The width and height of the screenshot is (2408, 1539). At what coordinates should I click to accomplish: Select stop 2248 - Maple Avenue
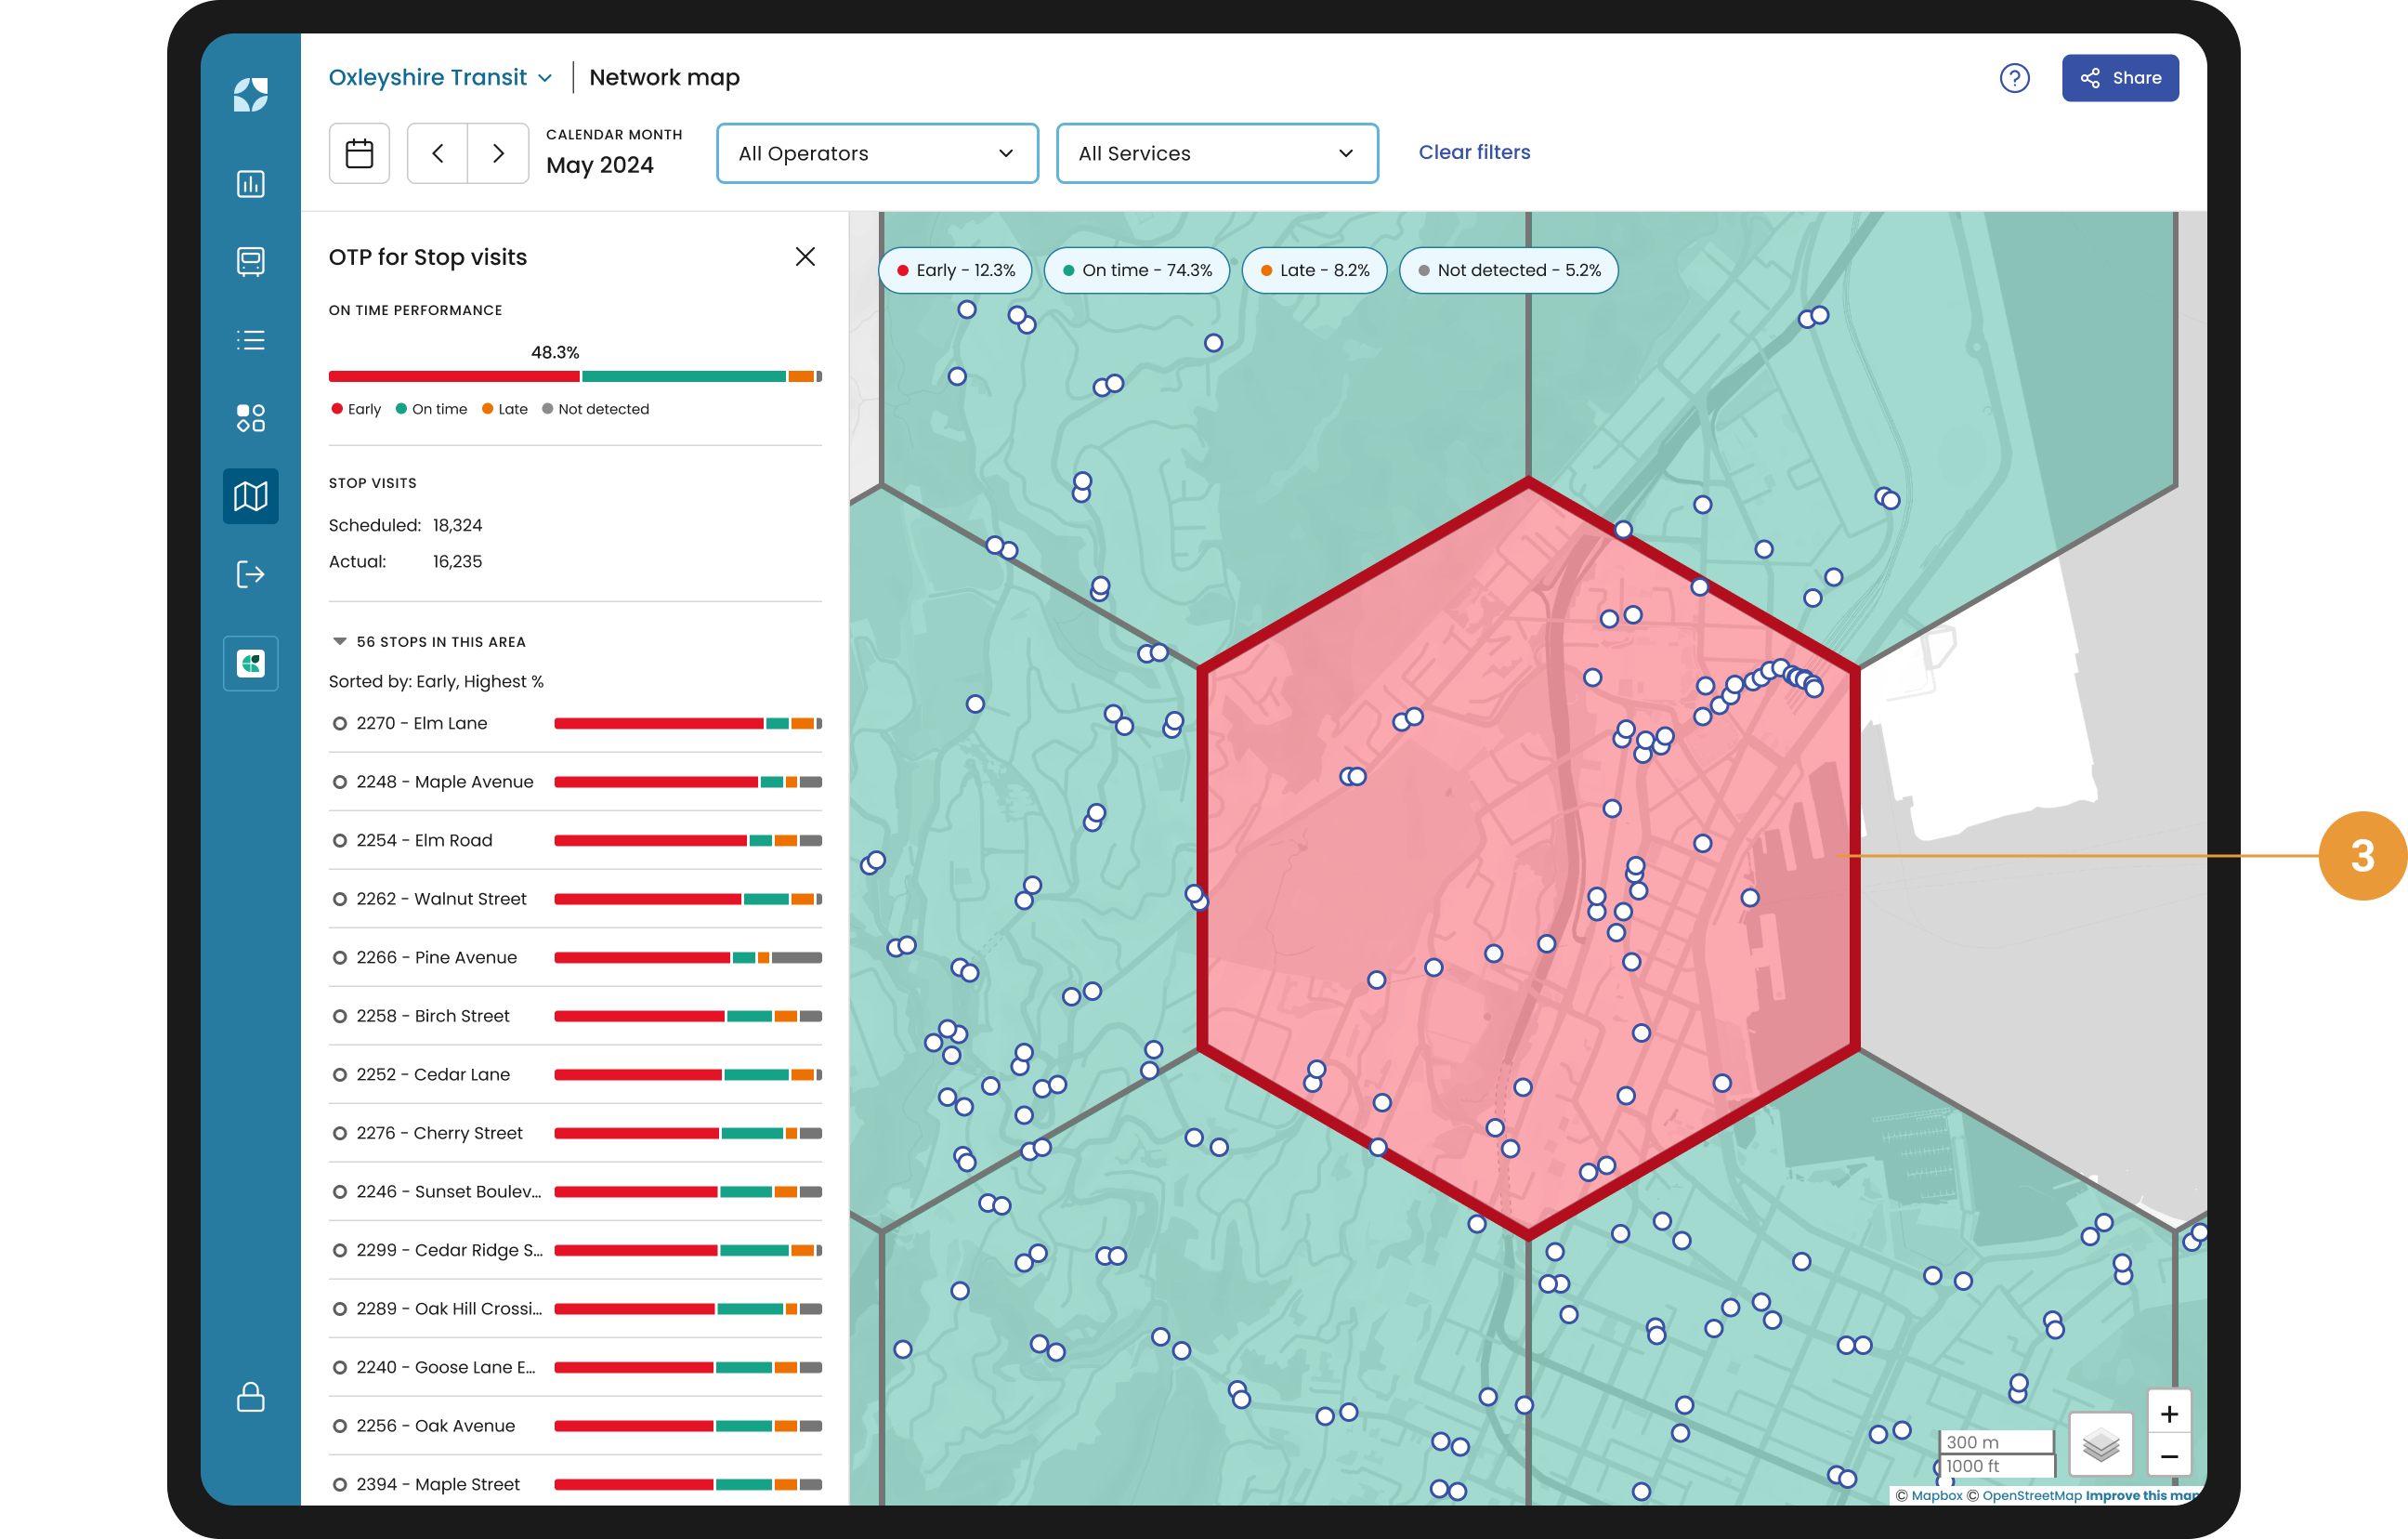pyautogui.click(x=575, y=782)
